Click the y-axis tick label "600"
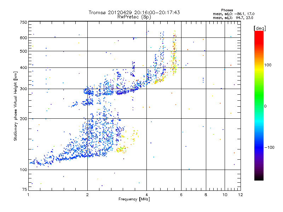 tap(23, 38)
